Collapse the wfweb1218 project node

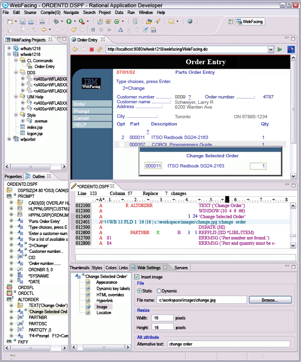[x=9, y=54]
